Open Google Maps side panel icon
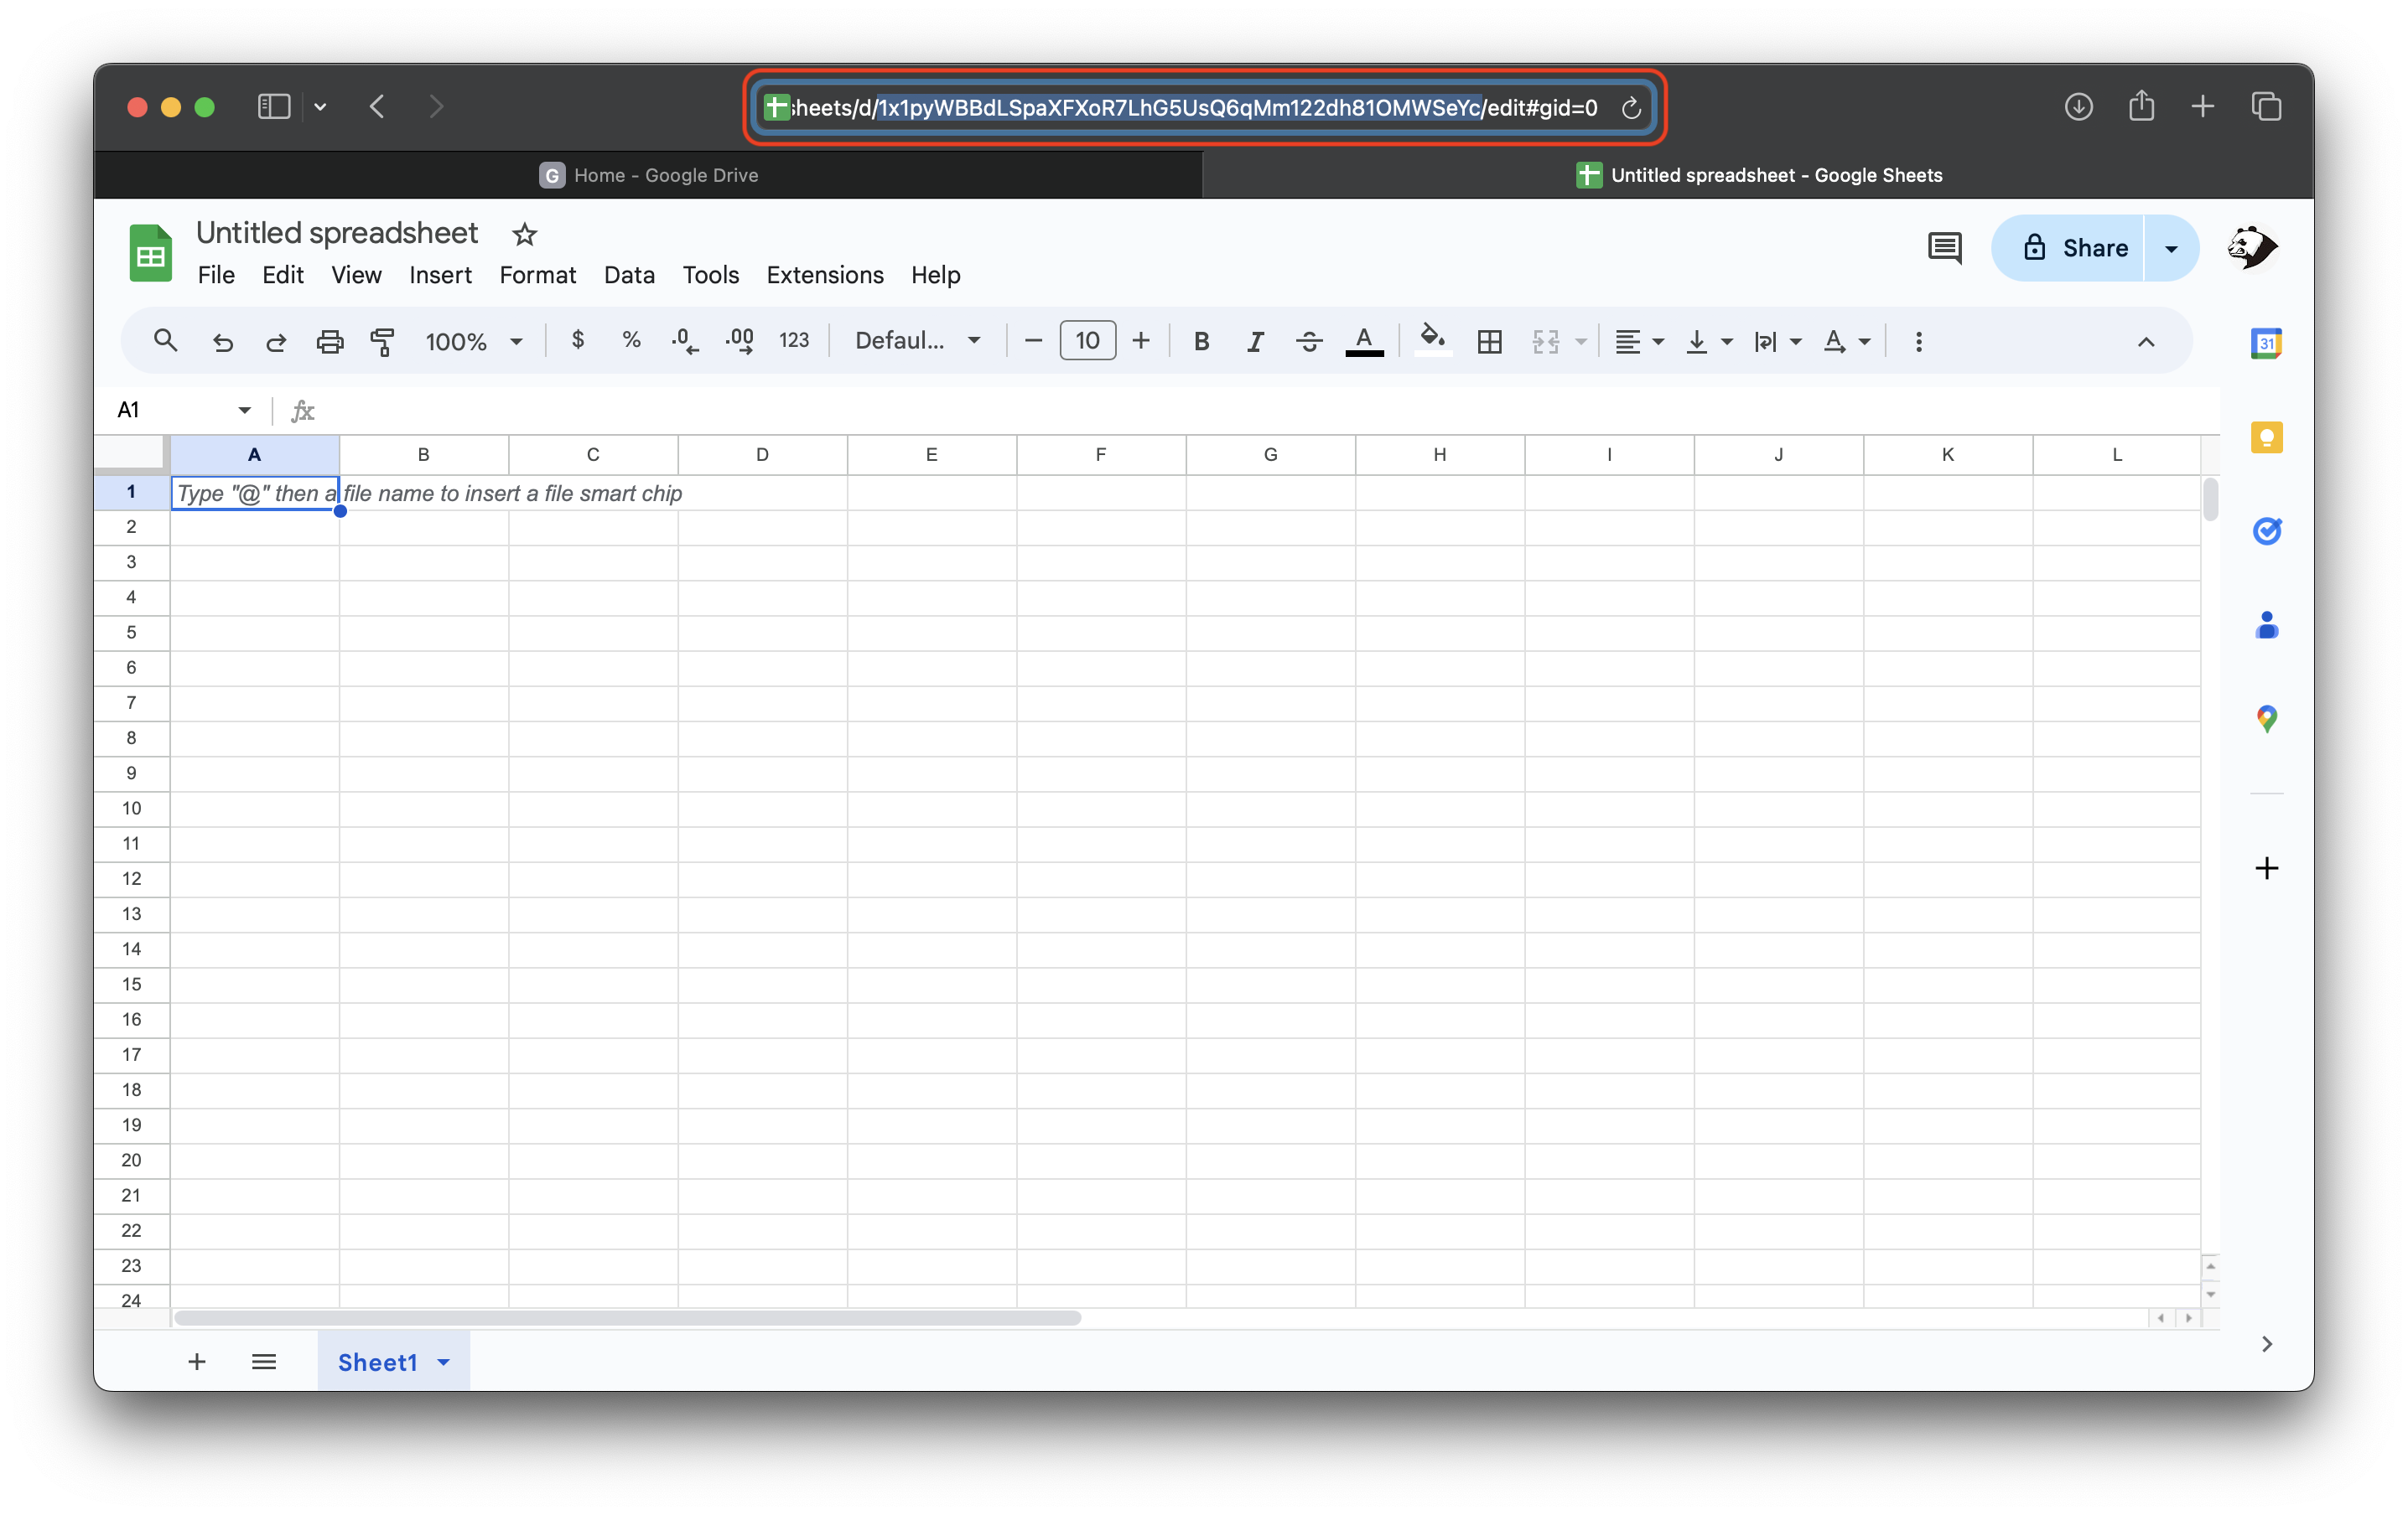 [x=2266, y=718]
